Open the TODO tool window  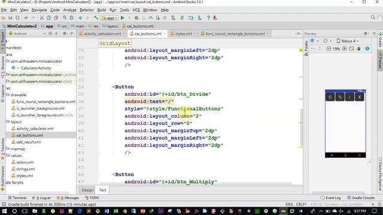pyautogui.click(x=92, y=198)
